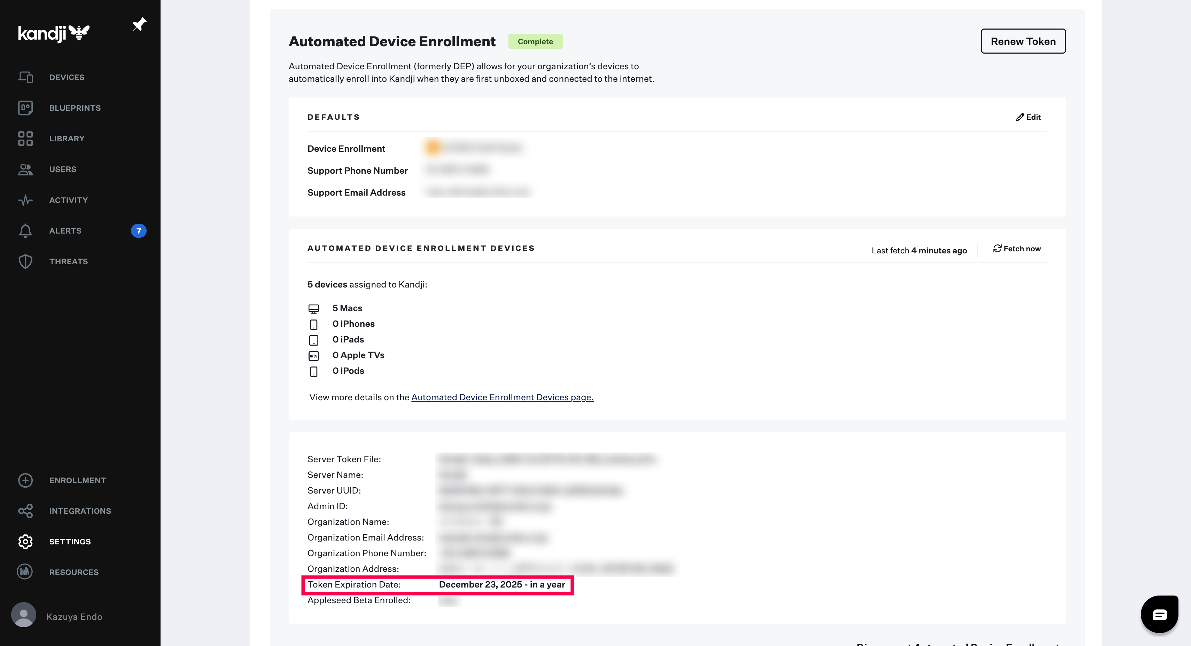This screenshot has height=646, width=1191.
Task: Open Threats in the sidebar
Action: point(68,261)
